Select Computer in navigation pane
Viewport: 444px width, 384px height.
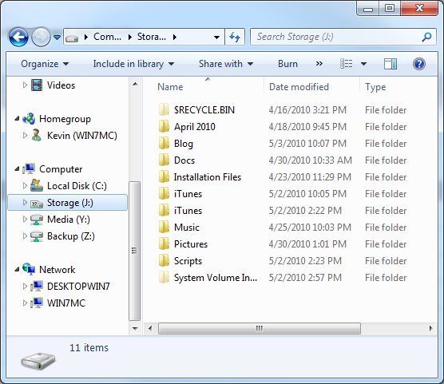pyautogui.click(x=61, y=169)
